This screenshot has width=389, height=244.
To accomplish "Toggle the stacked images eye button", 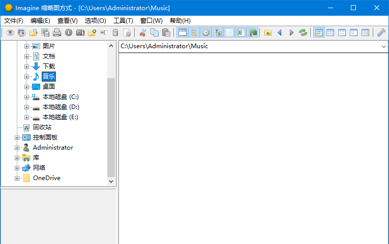I will coord(253,32).
